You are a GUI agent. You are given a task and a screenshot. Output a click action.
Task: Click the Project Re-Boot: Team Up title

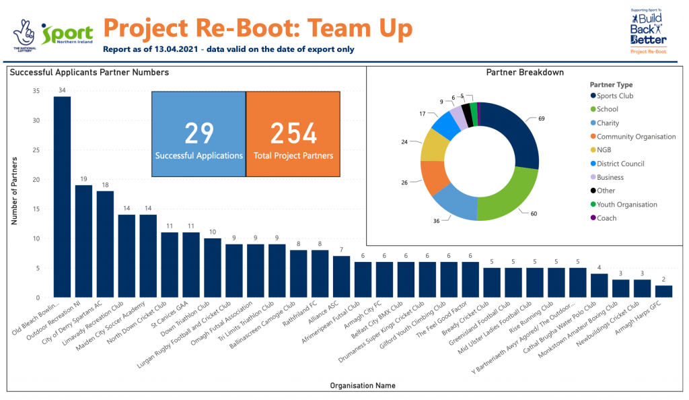point(258,28)
